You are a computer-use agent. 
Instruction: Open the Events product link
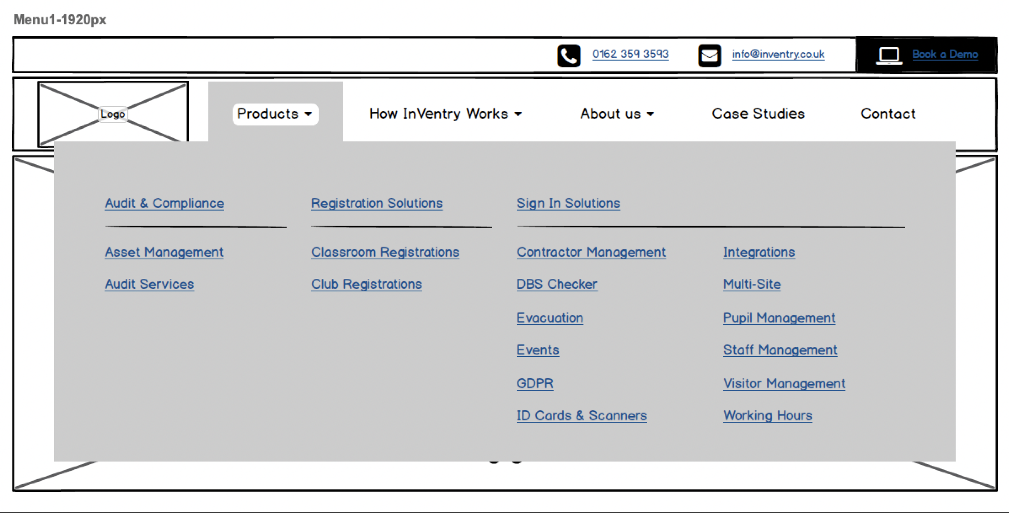pos(538,350)
